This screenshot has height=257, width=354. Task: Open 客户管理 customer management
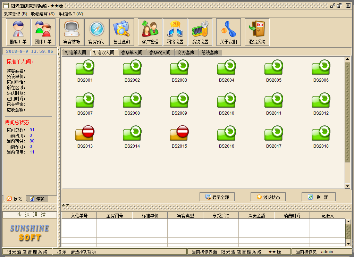[x=150, y=32]
